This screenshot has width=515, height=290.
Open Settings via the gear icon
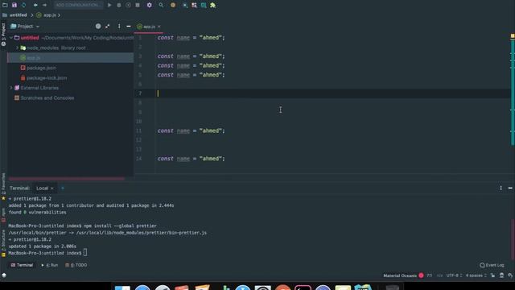[150, 5]
